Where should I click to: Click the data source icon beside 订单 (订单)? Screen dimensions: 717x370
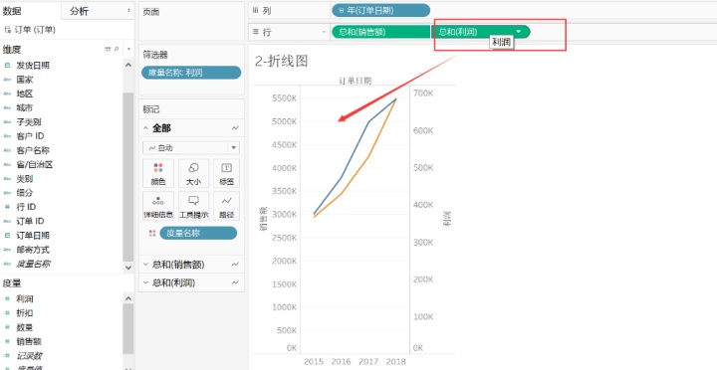[7, 30]
